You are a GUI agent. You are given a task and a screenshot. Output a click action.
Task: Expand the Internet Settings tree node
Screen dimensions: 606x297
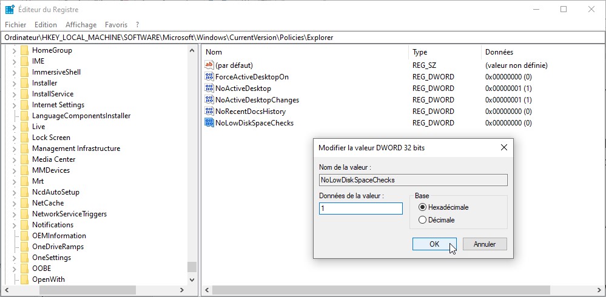pos(15,105)
